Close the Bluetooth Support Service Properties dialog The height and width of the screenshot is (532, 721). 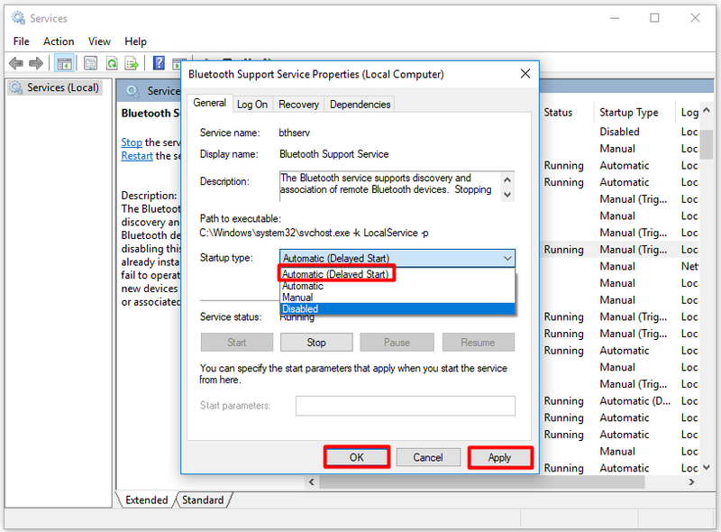pyautogui.click(x=525, y=74)
